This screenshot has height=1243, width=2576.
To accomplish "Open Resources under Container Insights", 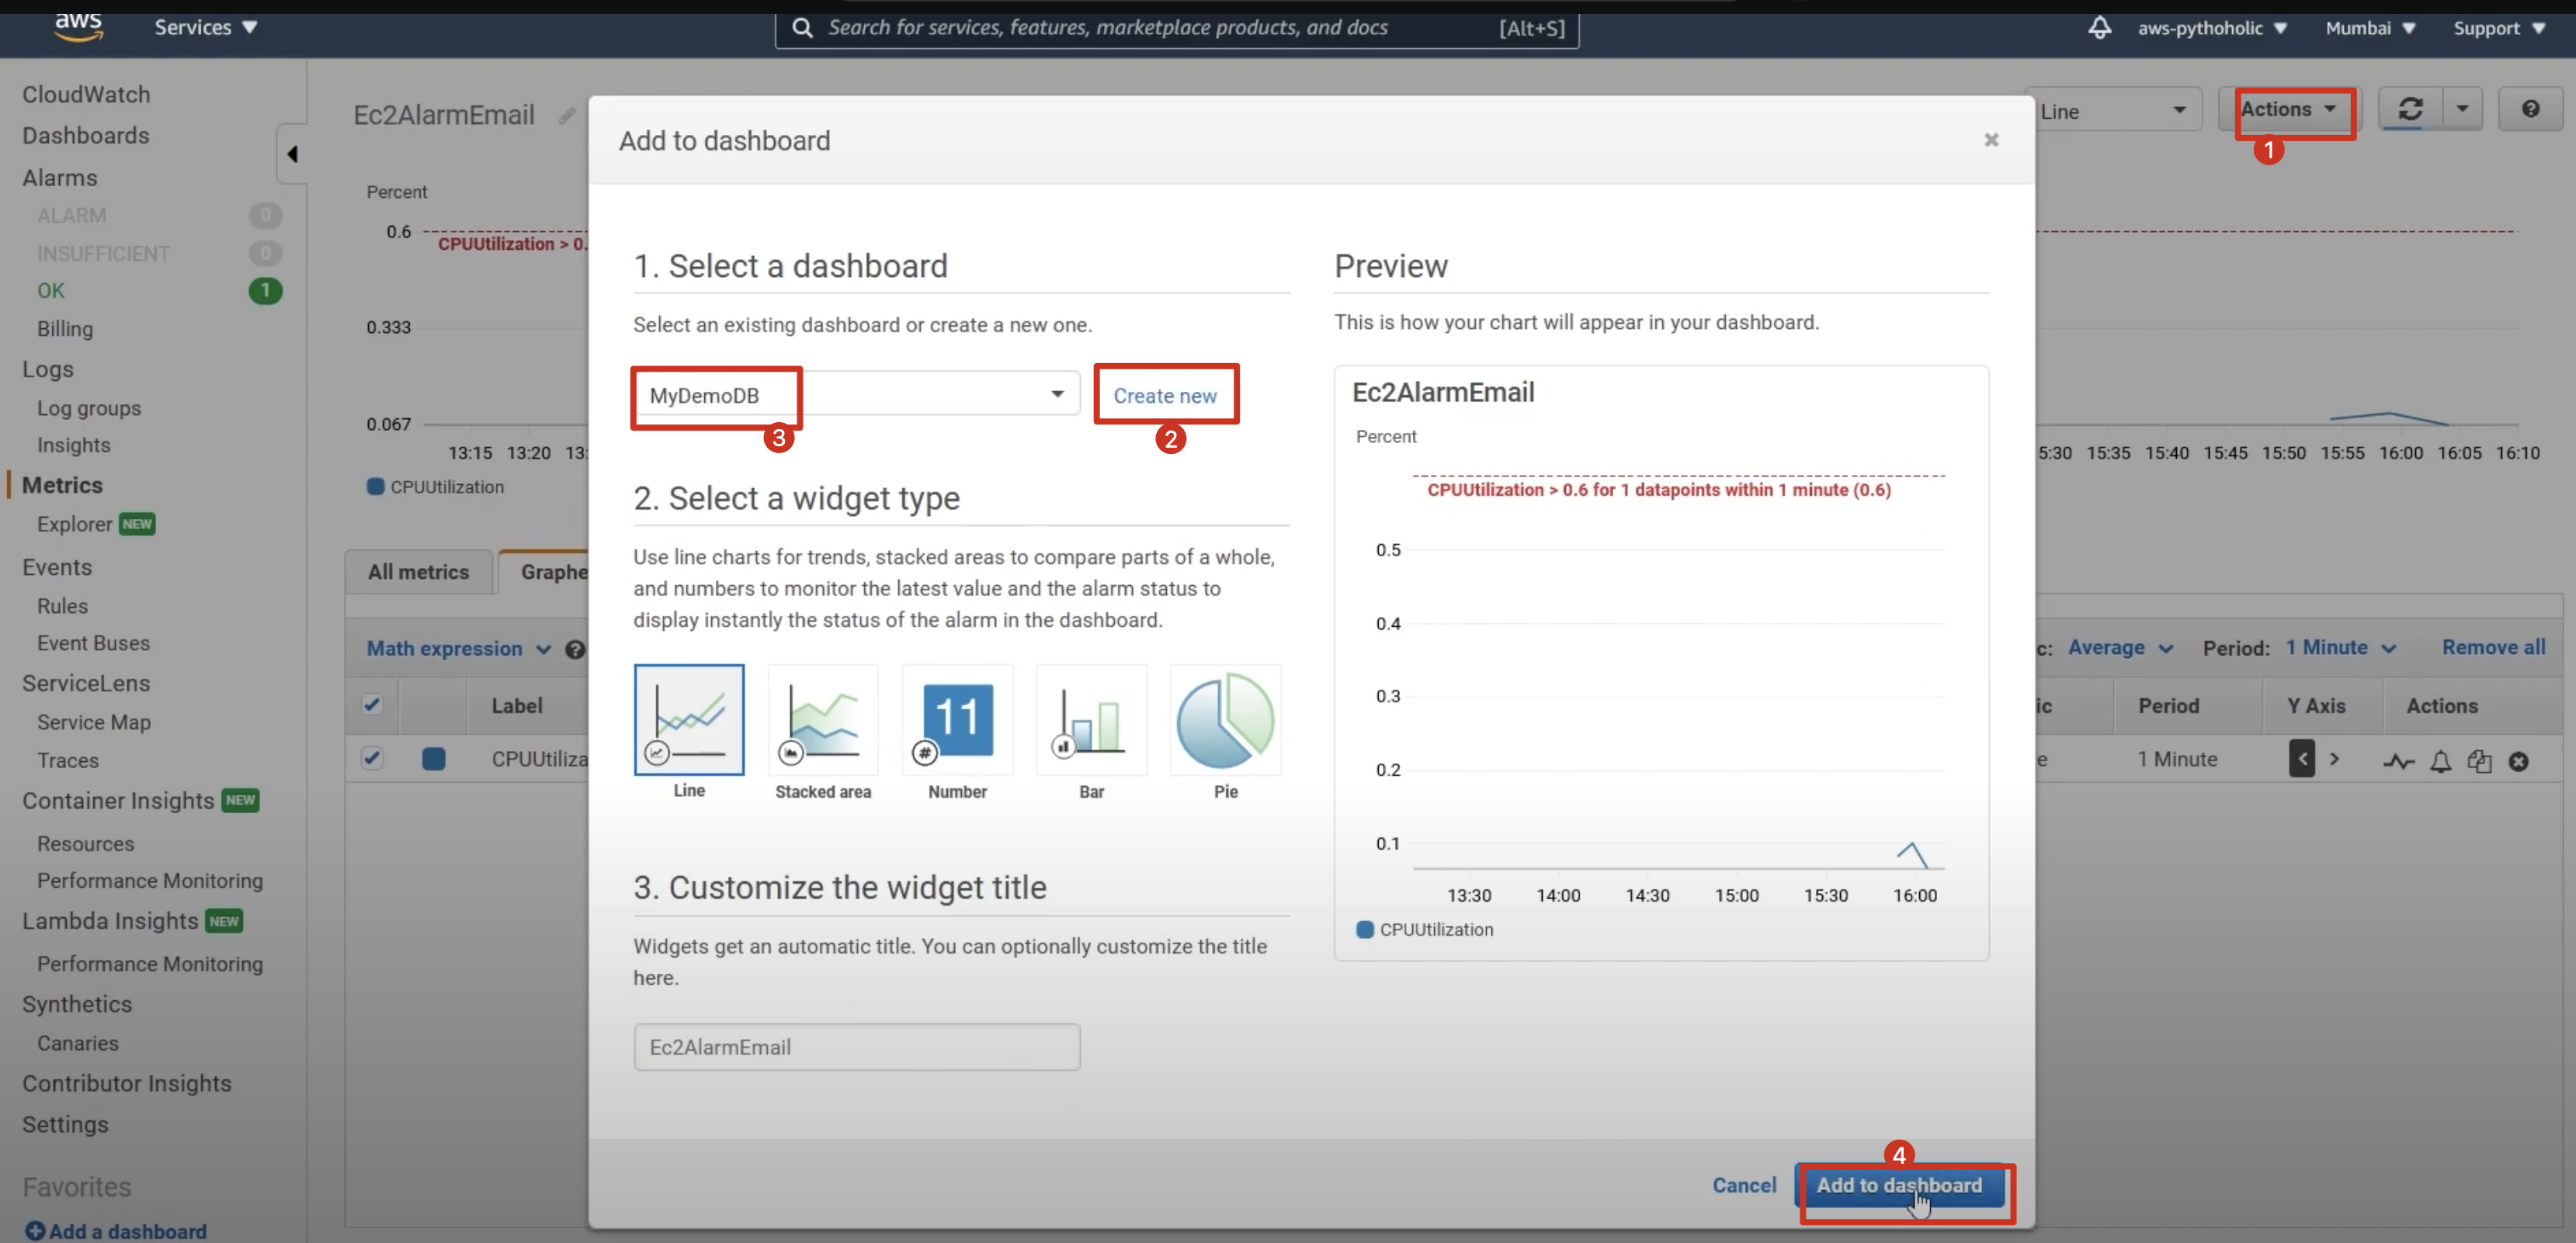I will (85, 843).
